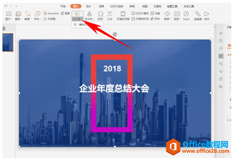Click the 音频 (Audio) speaker icon
Viewport: 232px width, 158px height.
(x=167, y=14)
